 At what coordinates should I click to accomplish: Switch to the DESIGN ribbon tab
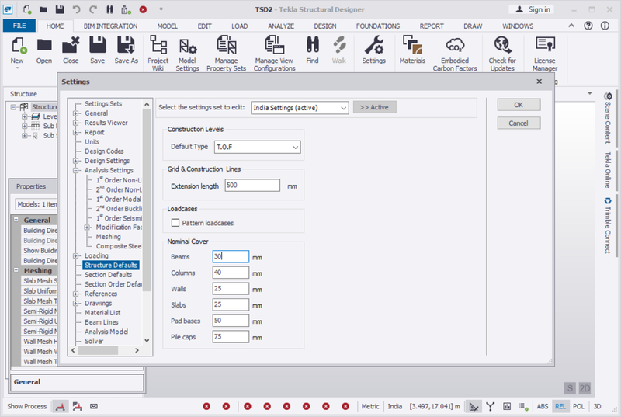pyautogui.click(x=325, y=26)
